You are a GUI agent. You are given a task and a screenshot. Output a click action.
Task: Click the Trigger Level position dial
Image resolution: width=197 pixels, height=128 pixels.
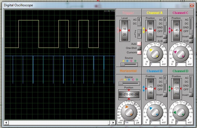(125, 30)
